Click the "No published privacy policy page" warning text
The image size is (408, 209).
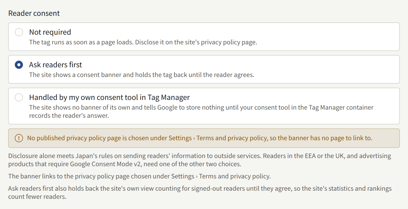tap(200, 138)
